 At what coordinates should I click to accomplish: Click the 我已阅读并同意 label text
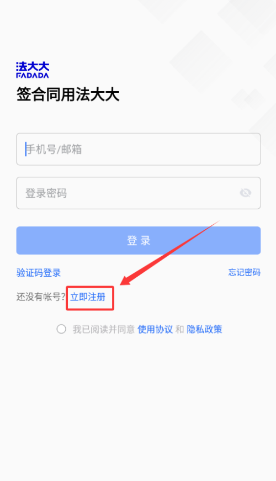coord(104,329)
